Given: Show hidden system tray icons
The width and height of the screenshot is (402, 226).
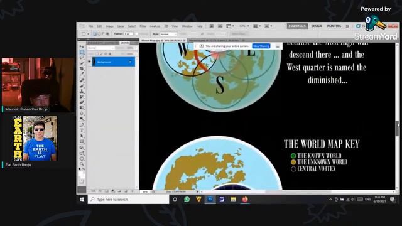Looking at the screenshot, I should (330, 199).
